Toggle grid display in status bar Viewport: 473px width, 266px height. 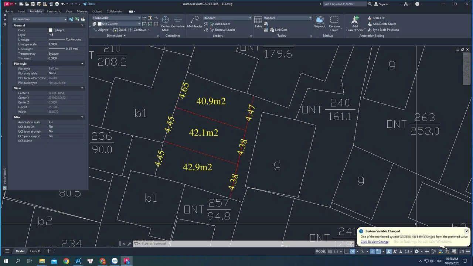pyautogui.click(x=330, y=252)
